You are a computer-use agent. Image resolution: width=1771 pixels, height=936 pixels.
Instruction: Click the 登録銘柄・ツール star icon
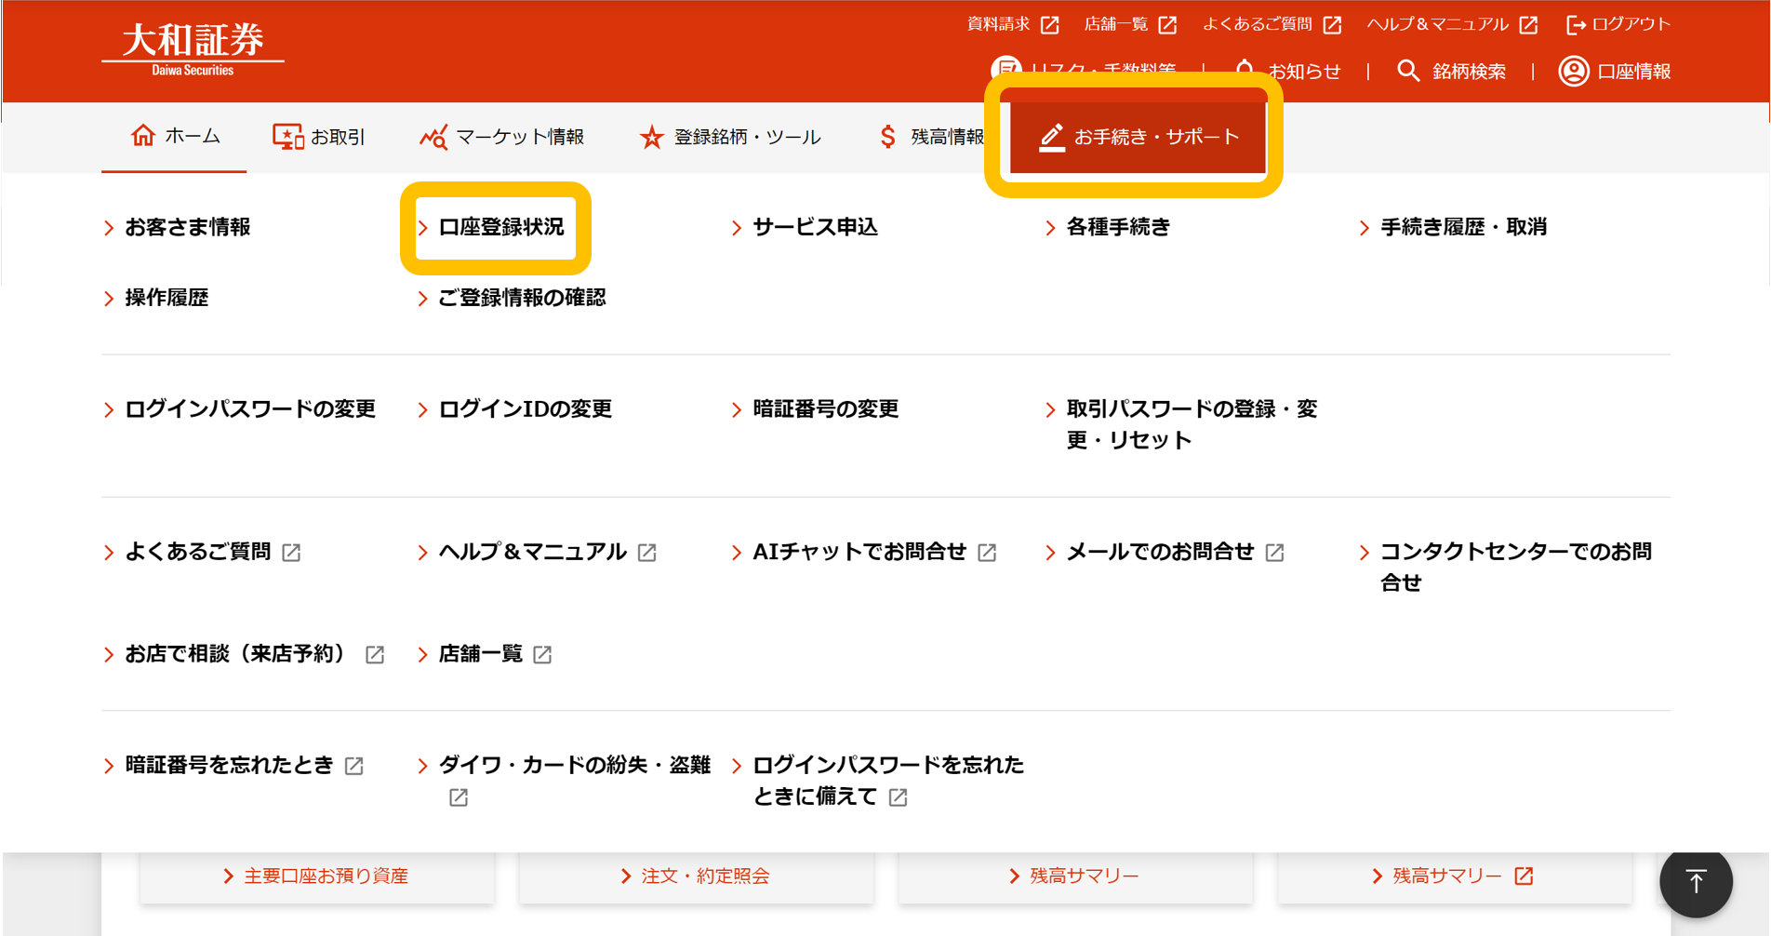click(x=651, y=138)
